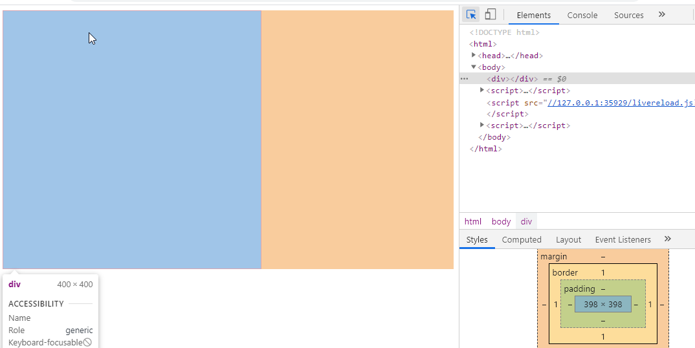This screenshot has width=695, height=348.
Task: Switch to the Console tab
Action: click(582, 15)
